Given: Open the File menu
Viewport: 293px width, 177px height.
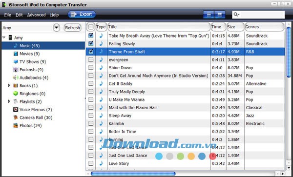Looking at the screenshot, I should tap(8, 15).
